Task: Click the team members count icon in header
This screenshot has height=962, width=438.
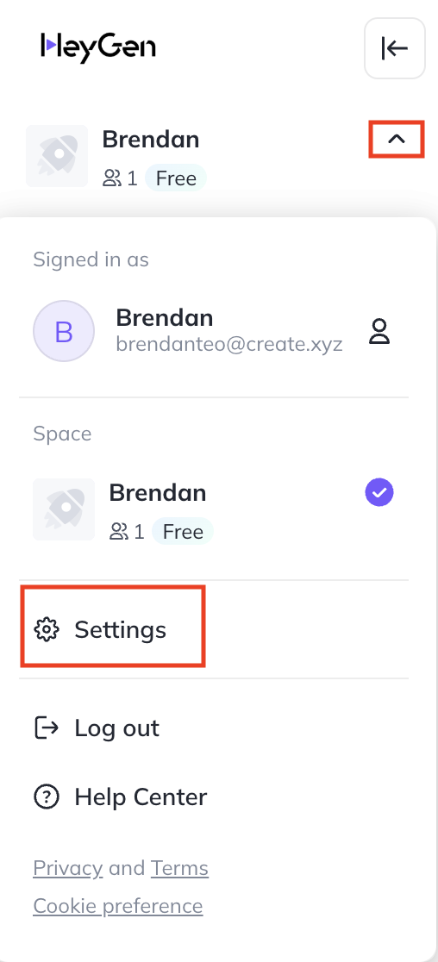Action: coord(111,178)
